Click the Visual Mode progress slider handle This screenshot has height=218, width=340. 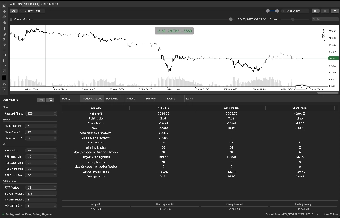click(231, 19)
